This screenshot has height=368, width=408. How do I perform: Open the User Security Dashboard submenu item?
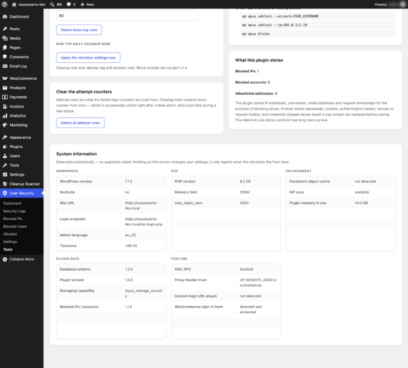tap(12, 203)
